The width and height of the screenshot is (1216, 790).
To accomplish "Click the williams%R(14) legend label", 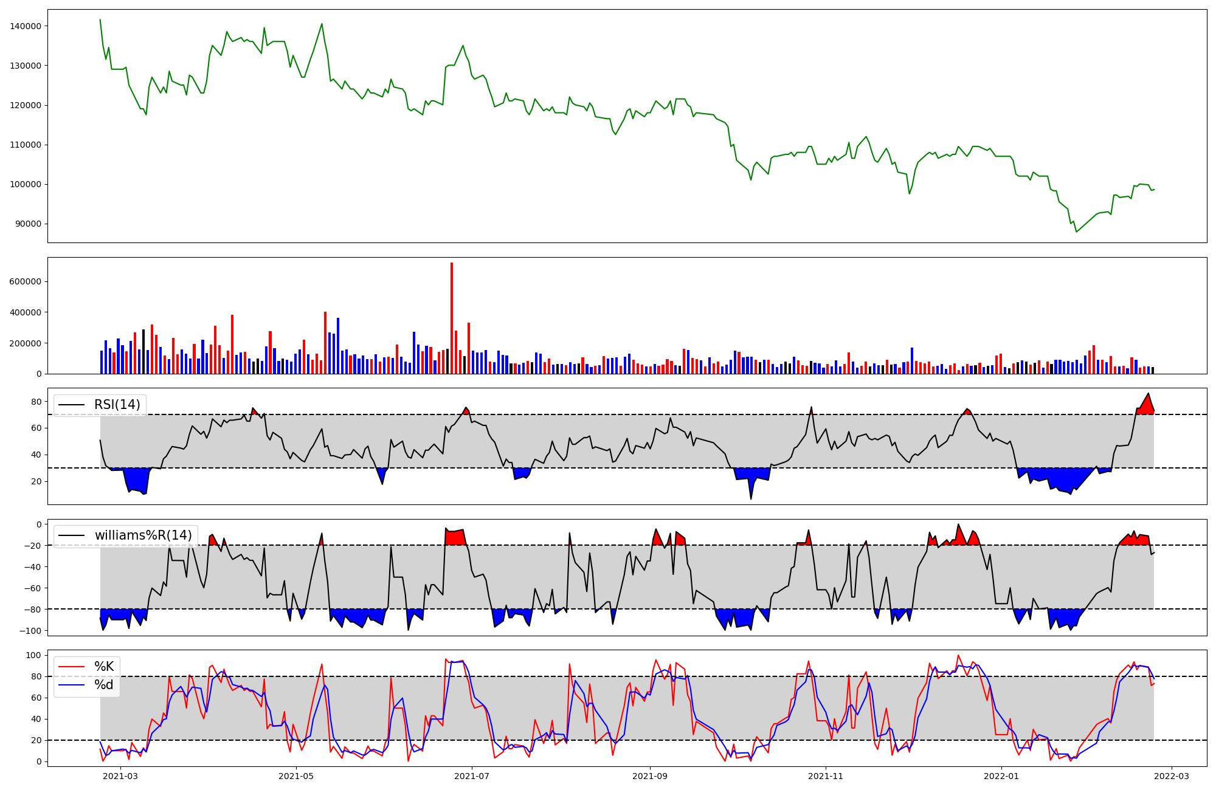I will tap(143, 535).
